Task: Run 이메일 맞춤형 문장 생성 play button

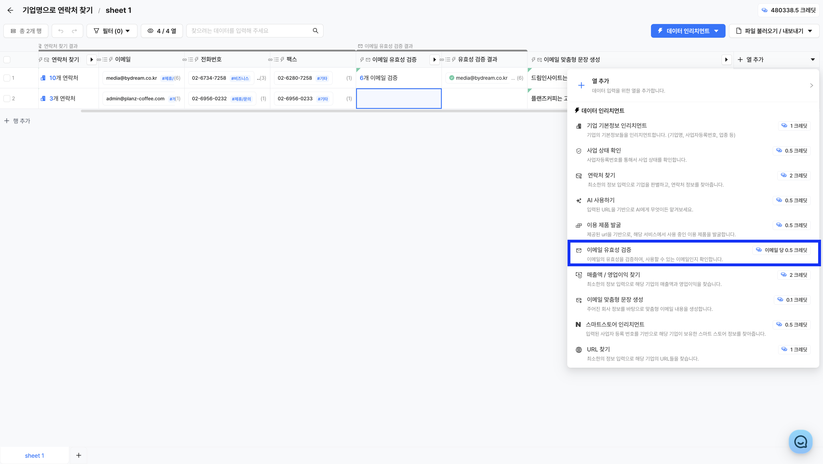Action: coord(726,59)
